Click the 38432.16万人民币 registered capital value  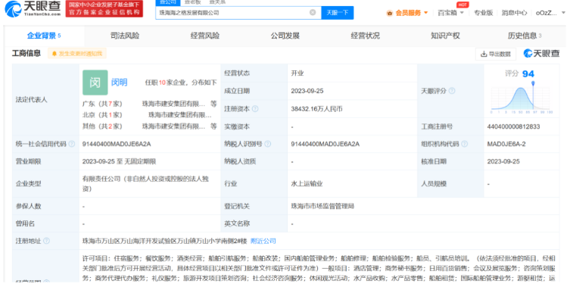(x=316, y=109)
